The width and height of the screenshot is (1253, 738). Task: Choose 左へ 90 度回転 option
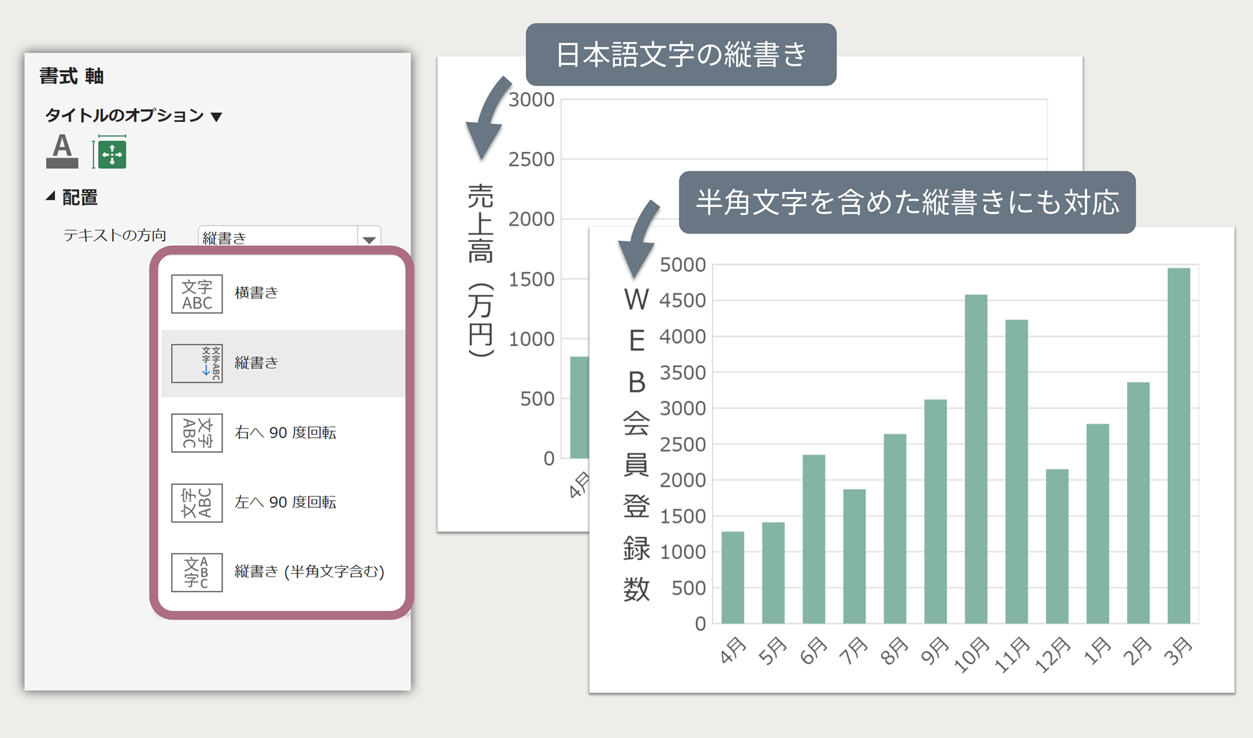283,503
